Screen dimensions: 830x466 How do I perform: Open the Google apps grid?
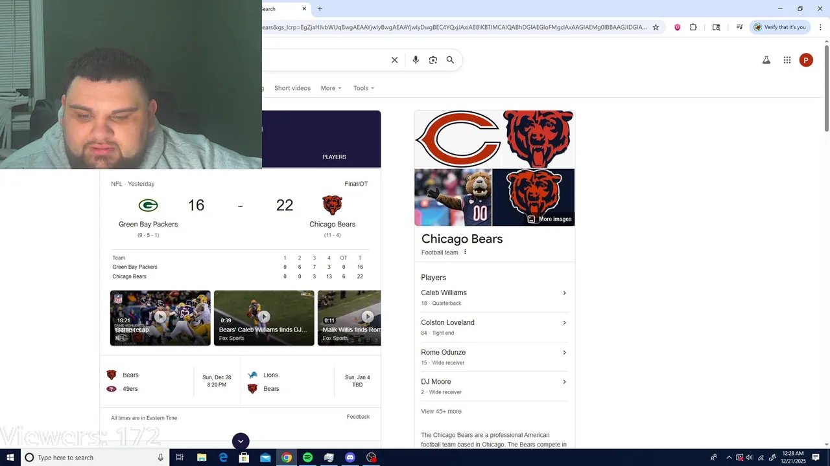tap(787, 60)
